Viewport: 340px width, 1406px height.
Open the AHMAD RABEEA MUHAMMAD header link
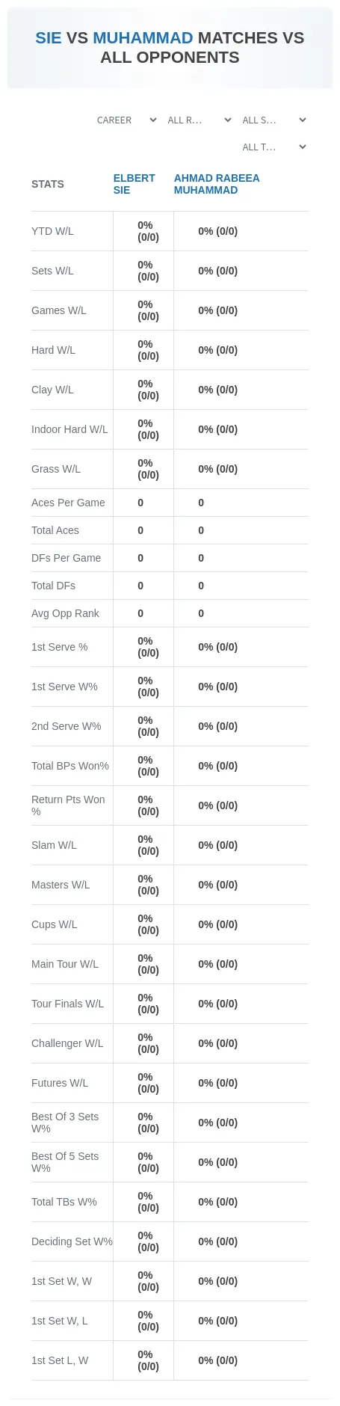coord(217,184)
